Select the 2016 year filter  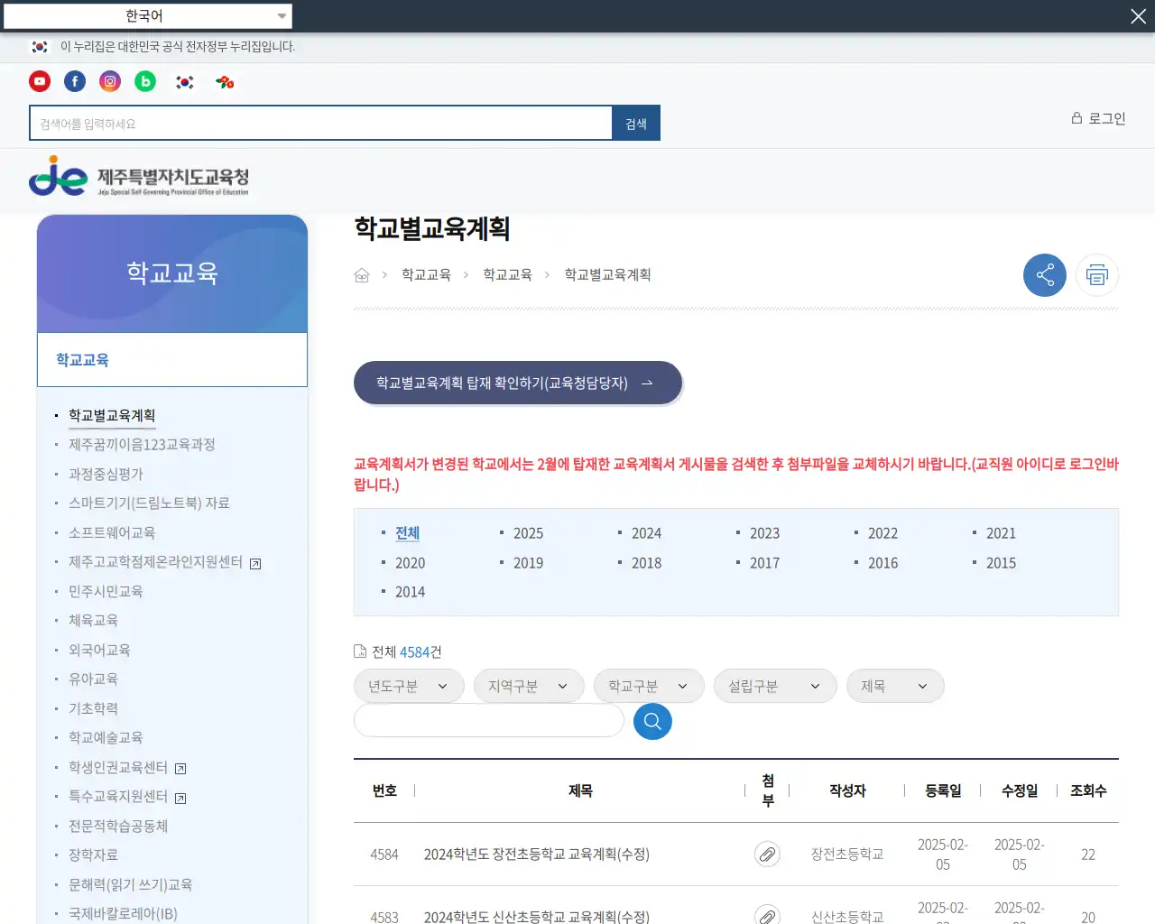coord(882,563)
